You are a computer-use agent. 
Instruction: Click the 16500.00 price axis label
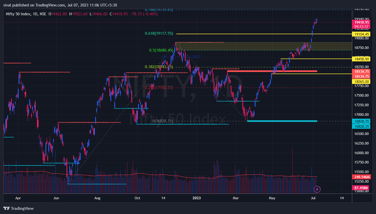(x=361, y=134)
